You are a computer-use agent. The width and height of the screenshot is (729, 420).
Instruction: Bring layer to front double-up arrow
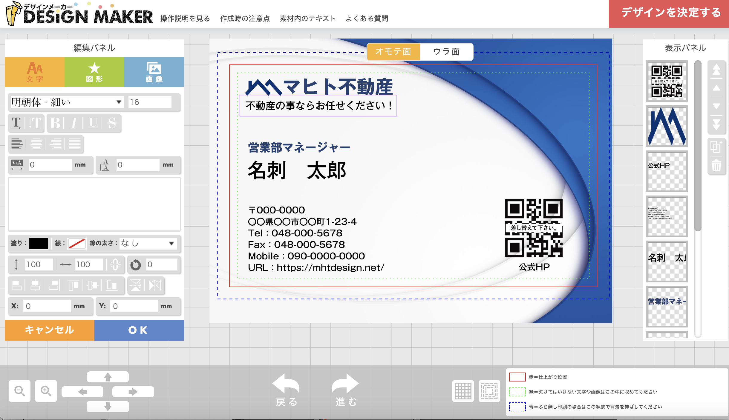pos(716,70)
